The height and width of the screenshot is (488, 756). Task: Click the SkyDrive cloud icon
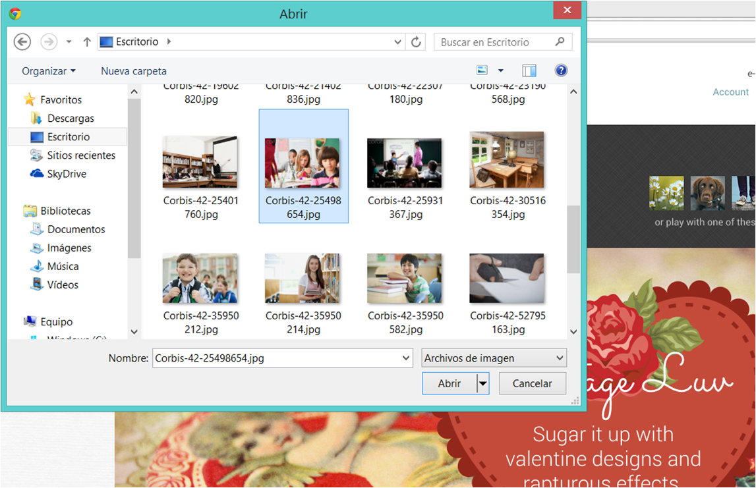point(37,173)
